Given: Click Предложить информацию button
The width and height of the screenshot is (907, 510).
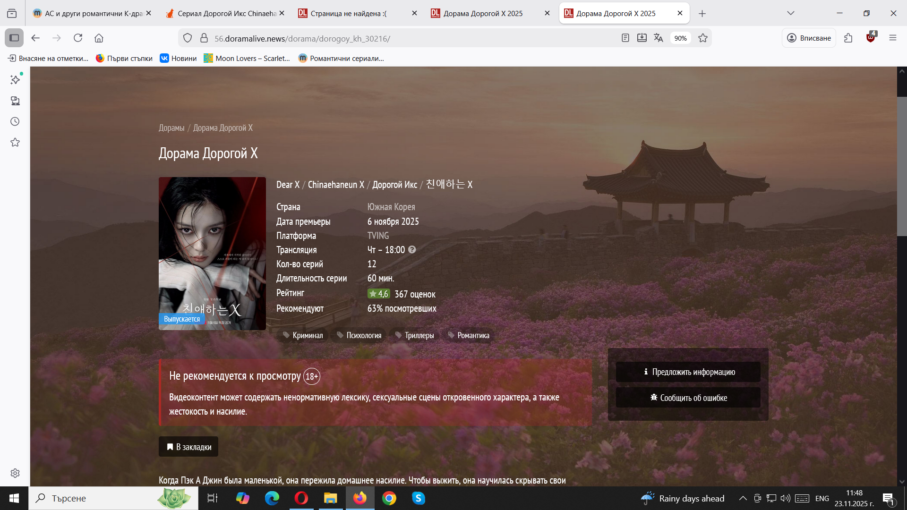Looking at the screenshot, I should click(x=688, y=372).
